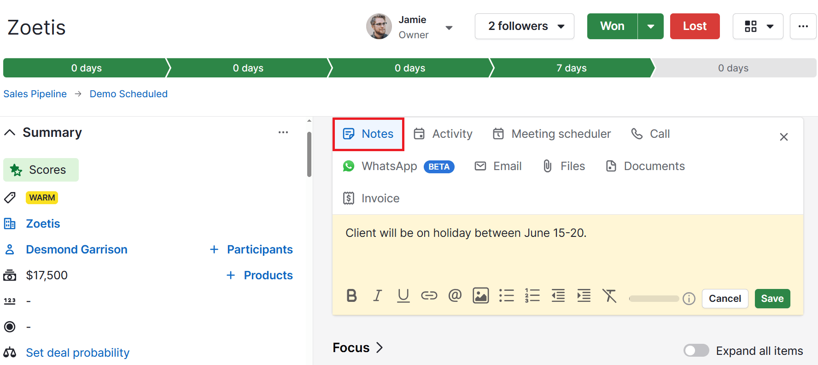
Task: Open the Files tab
Action: (564, 166)
